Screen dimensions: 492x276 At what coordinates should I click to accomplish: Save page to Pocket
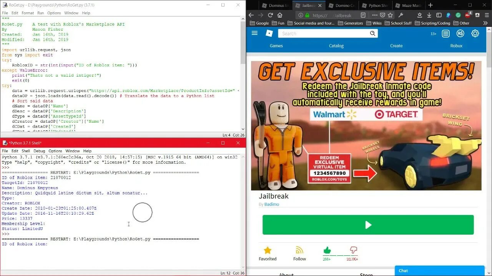coord(382,15)
